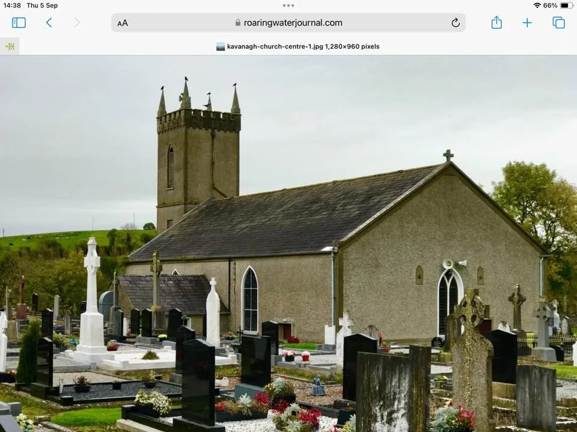Open the multitasking menu via the three dots
This screenshot has height=432, width=577.
tap(288, 5)
